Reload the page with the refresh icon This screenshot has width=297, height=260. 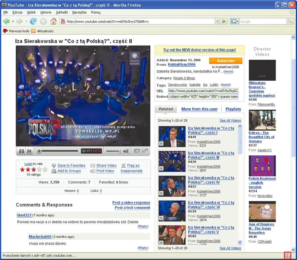[33, 21]
